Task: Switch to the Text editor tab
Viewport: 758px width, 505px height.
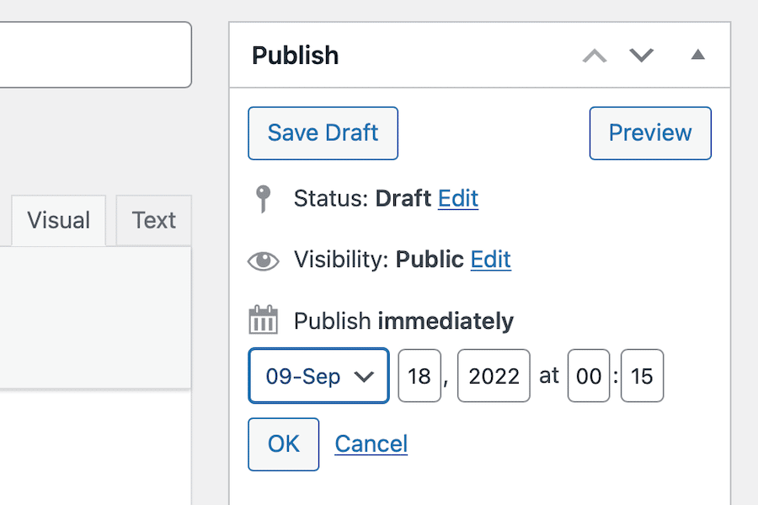Action: point(153,221)
